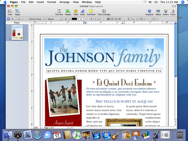Toggle bold formatting
The image size is (188, 141).
coord(92,19)
